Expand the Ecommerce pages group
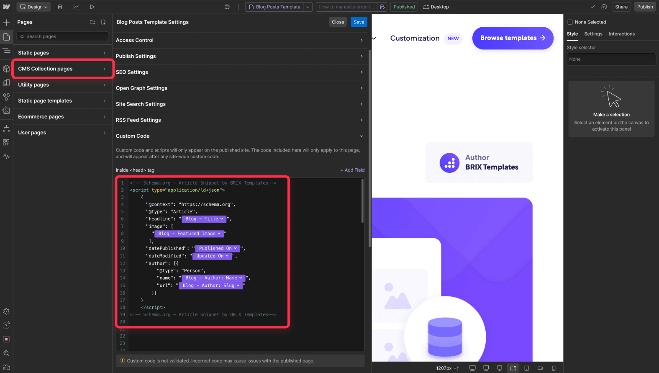 point(62,116)
